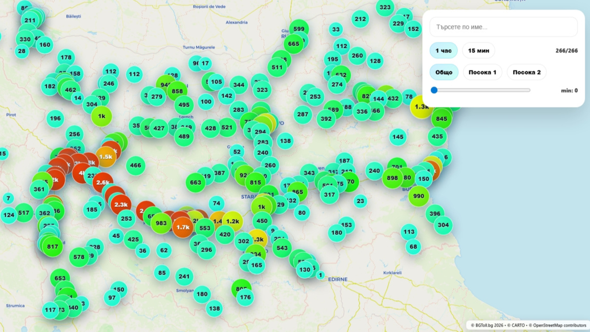Select the red 2.6k traffic marker
Viewport: 590px width, 332px height.
click(x=103, y=182)
